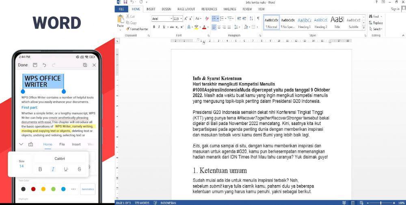Apply the Heading 1 style

pyautogui.click(x=304, y=23)
